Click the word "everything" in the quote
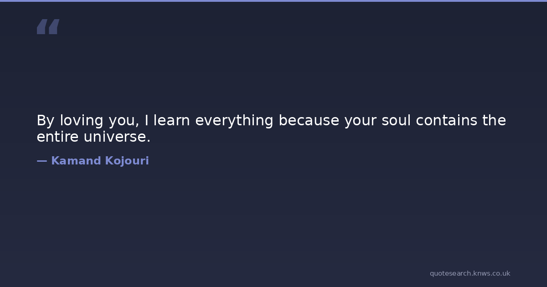 point(234,121)
